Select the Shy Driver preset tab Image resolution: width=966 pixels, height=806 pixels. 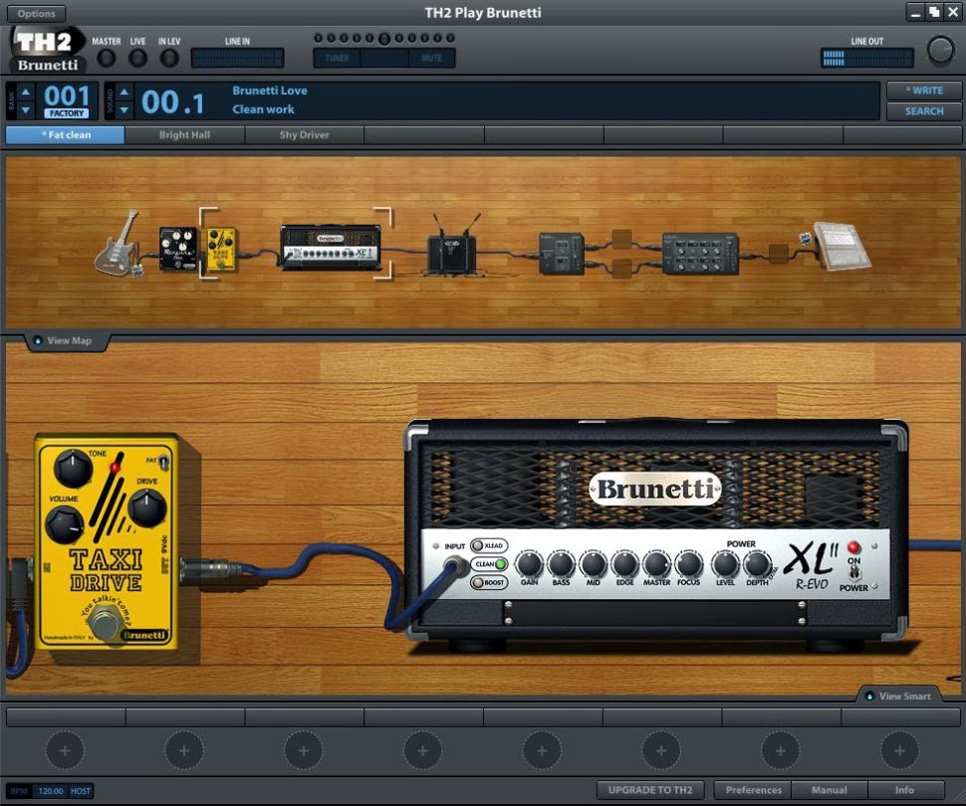coord(302,134)
